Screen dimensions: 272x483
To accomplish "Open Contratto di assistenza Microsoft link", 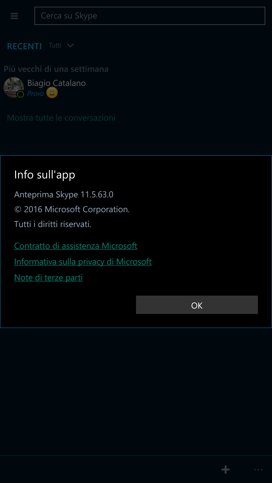I will 76,246.
